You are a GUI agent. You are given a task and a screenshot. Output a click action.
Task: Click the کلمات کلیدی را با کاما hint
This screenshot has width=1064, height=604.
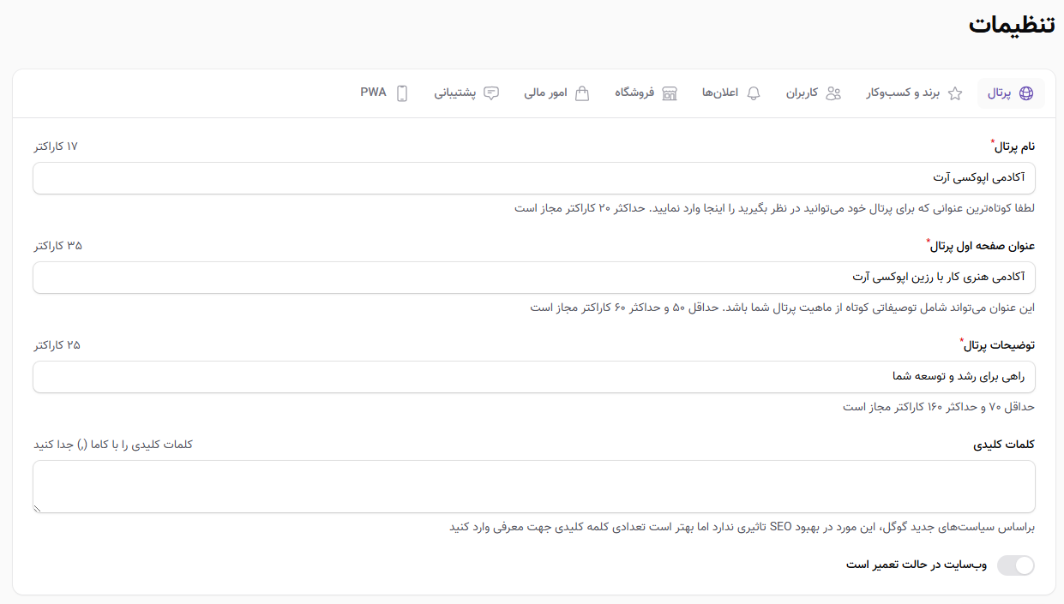coord(113,444)
